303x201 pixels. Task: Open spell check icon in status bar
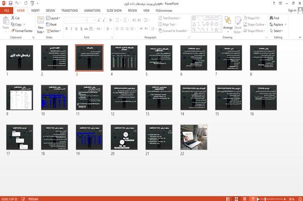(x=23, y=199)
